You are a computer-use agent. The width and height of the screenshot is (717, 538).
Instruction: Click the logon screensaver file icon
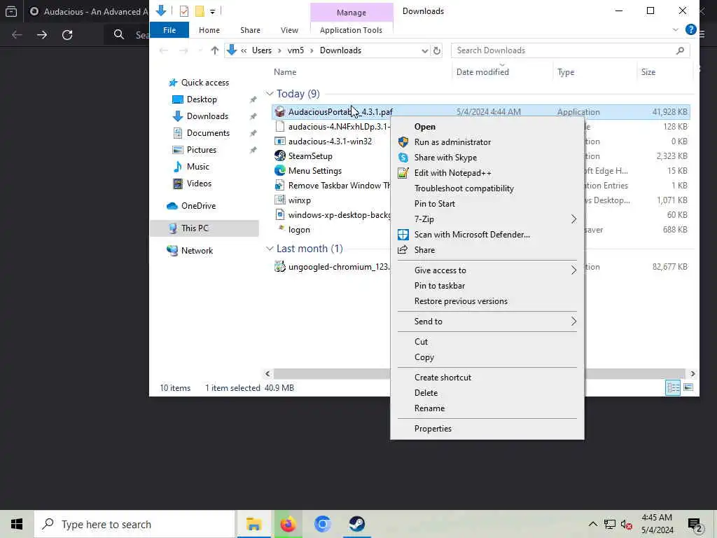tap(281, 229)
